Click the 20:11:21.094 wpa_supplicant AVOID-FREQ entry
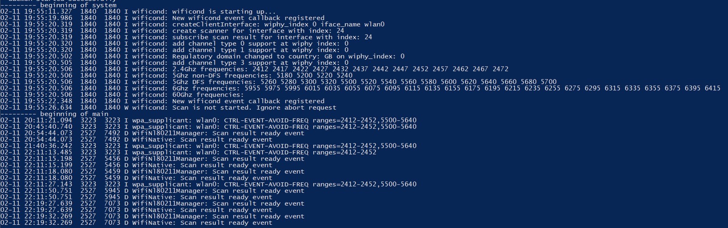Viewport: 728px width, 228px height. [209, 120]
